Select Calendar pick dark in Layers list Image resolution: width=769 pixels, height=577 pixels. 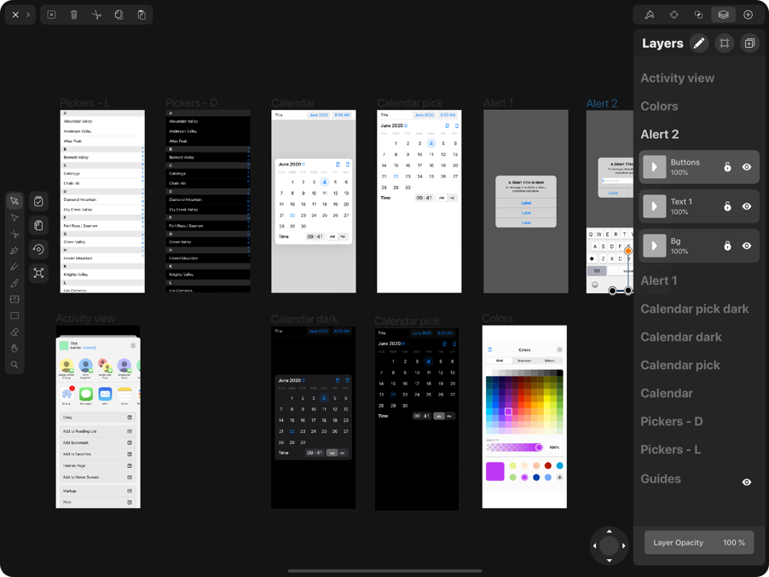pos(695,309)
